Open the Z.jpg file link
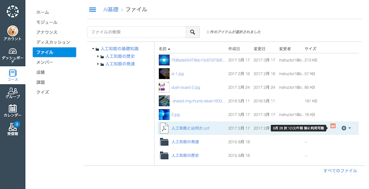The height and width of the screenshot is (189, 369). (175, 115)
